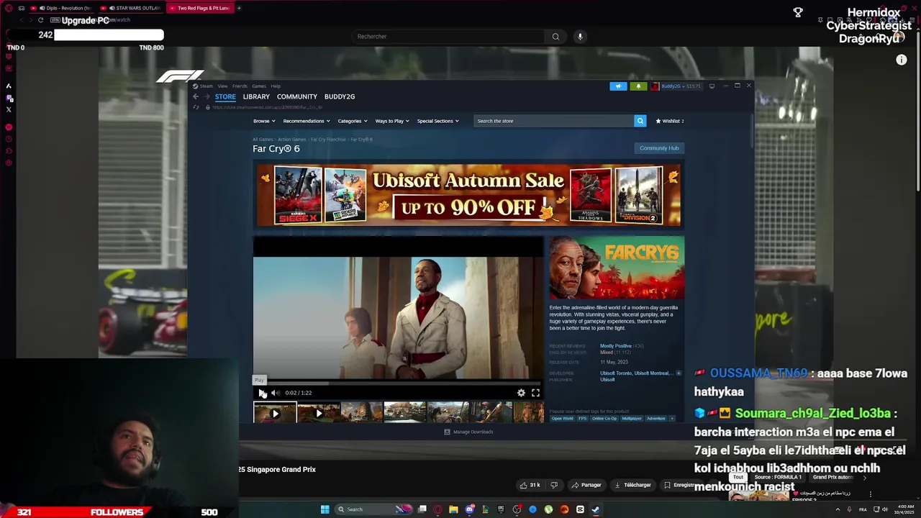Select the third screenshot thumbnail in strip
921x518 pixels.
click(361, 414)
